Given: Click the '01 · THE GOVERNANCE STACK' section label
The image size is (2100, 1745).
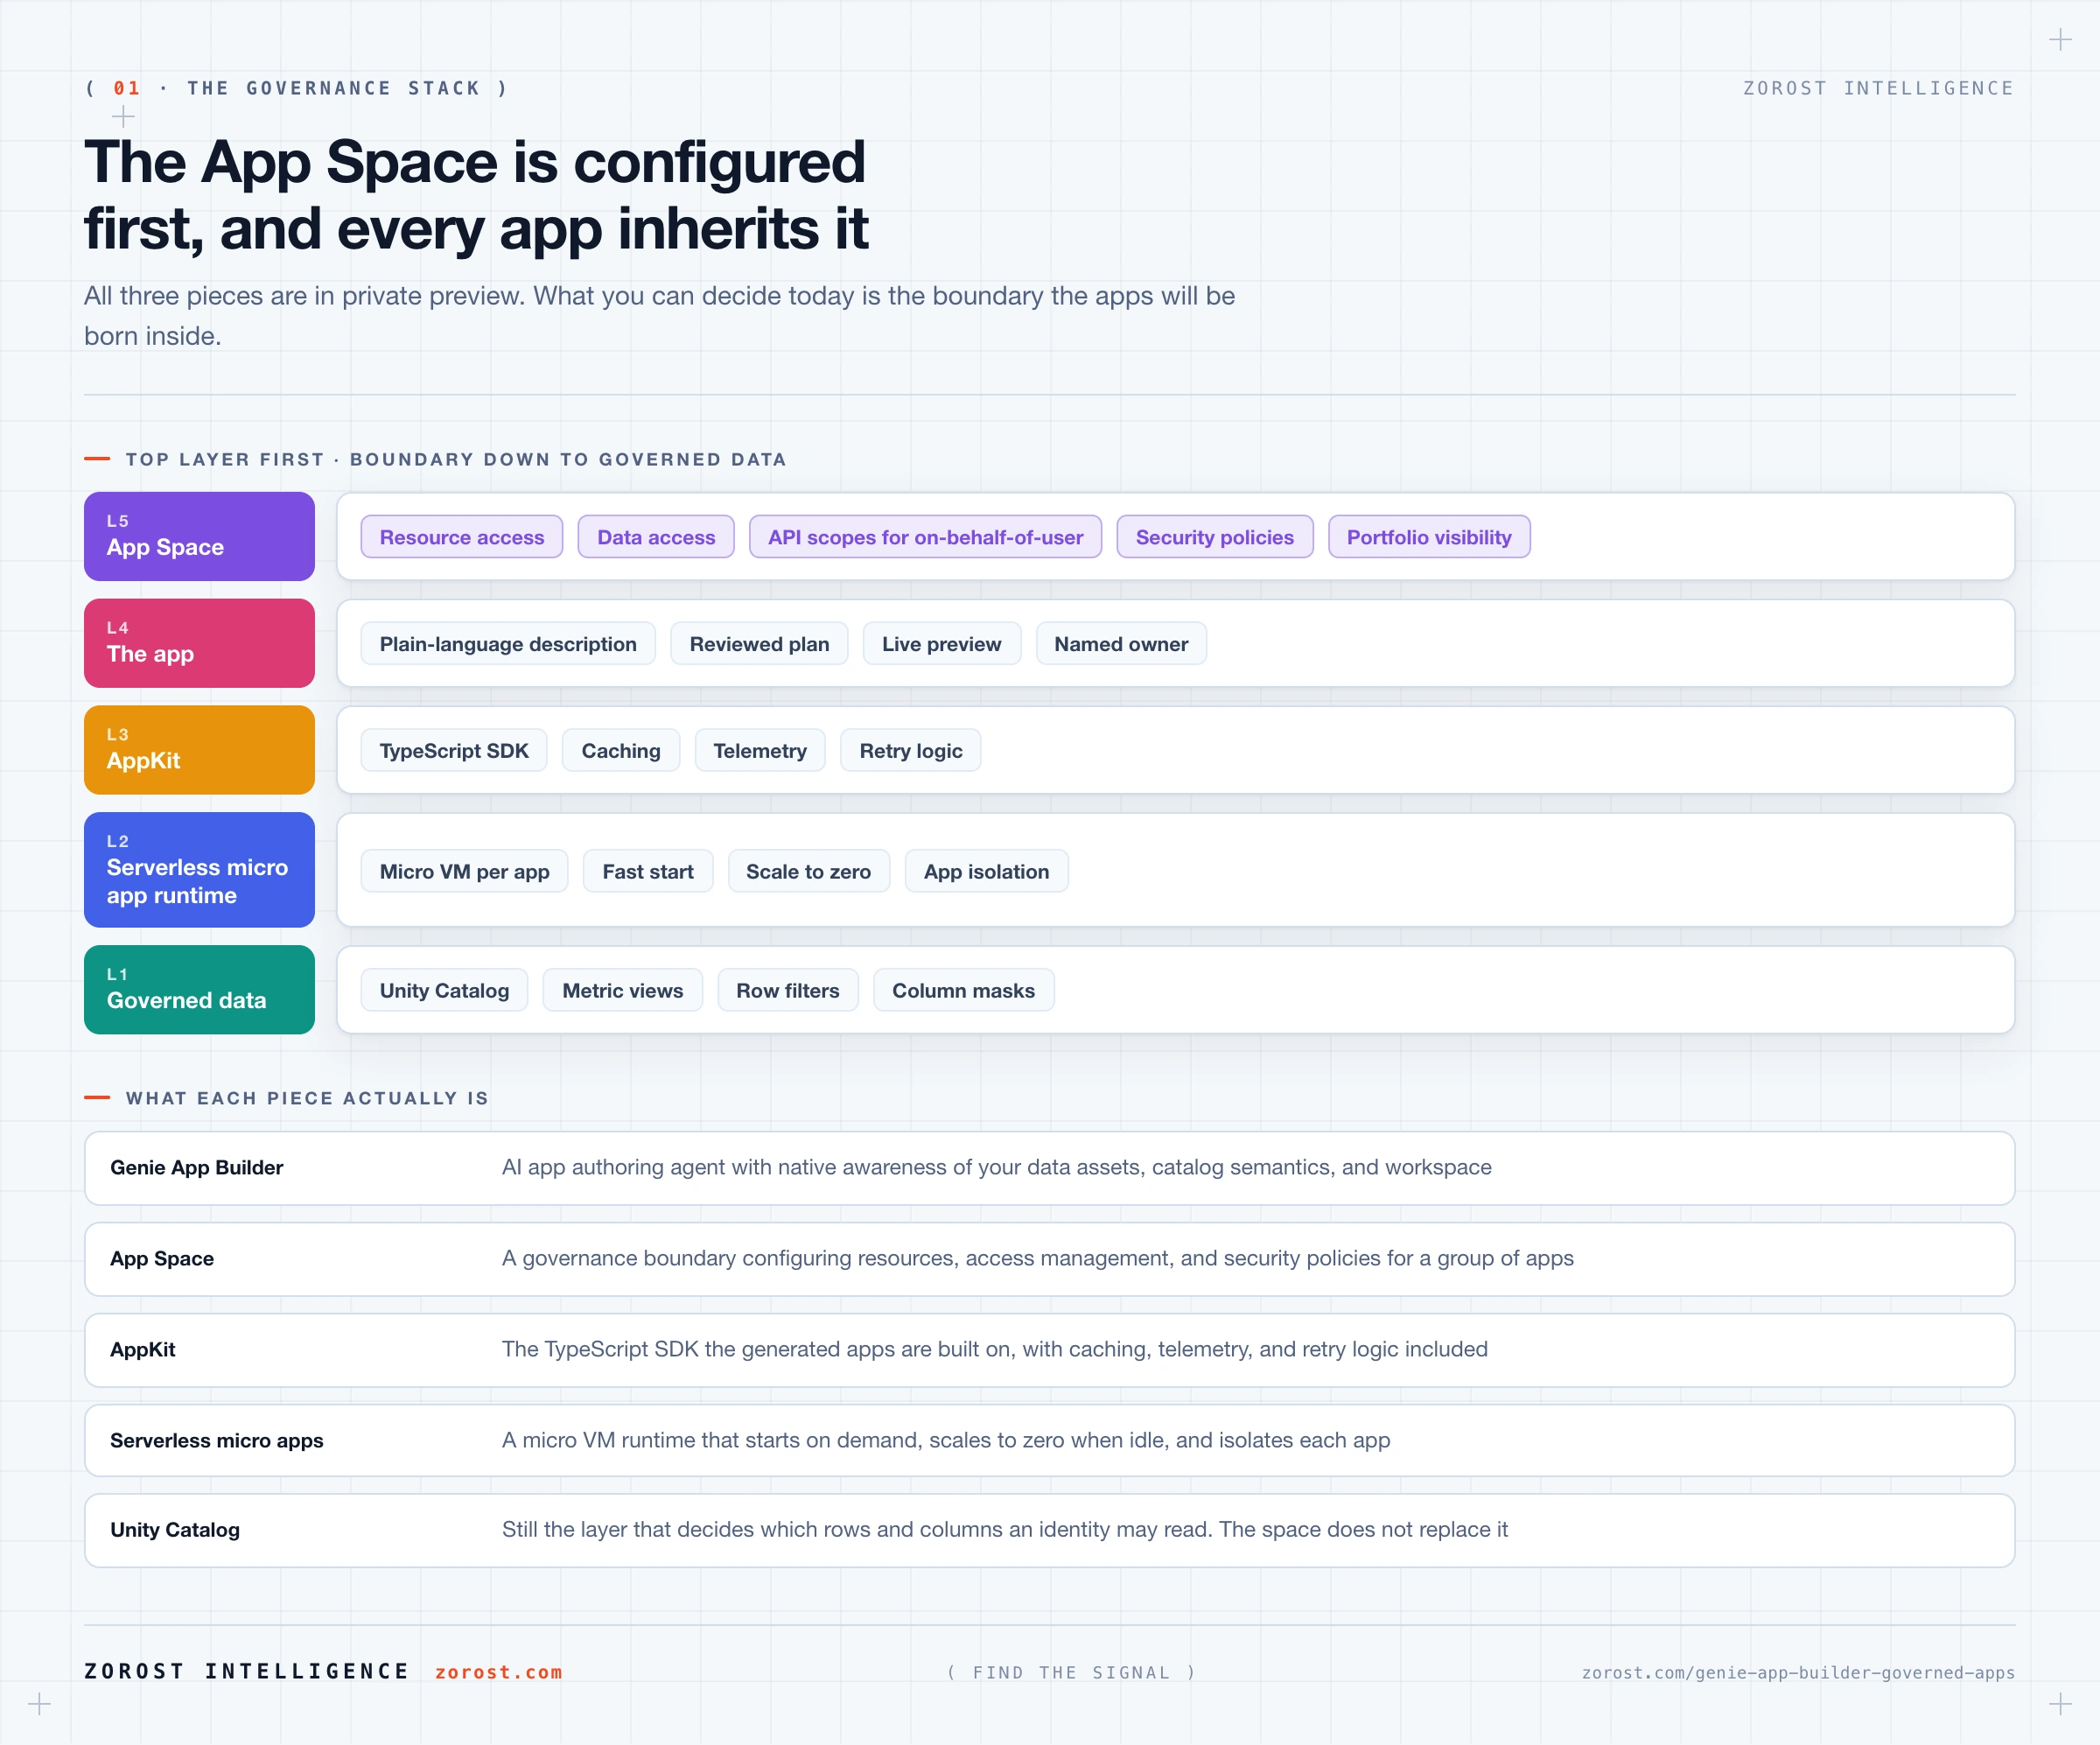Looking at the screenshot, I should click(297, 88).
